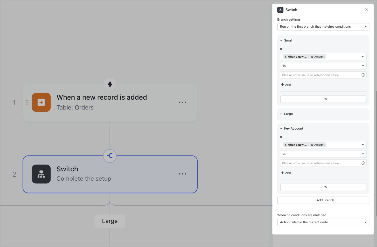377x247 pixels.
Task: Click the branch icon above Switch node
Action: click(x=110, y=156)
